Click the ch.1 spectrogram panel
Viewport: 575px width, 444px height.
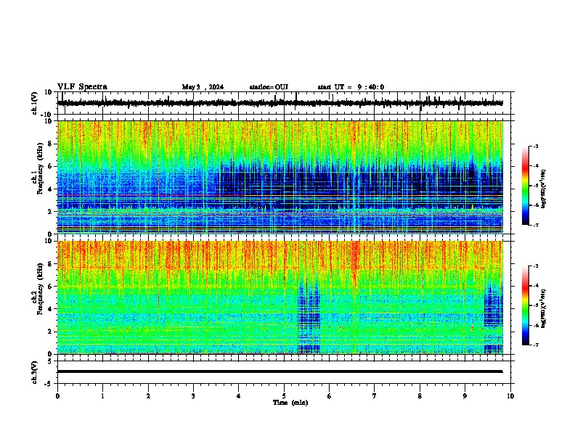pyautogui.click(x=280, y=177)
